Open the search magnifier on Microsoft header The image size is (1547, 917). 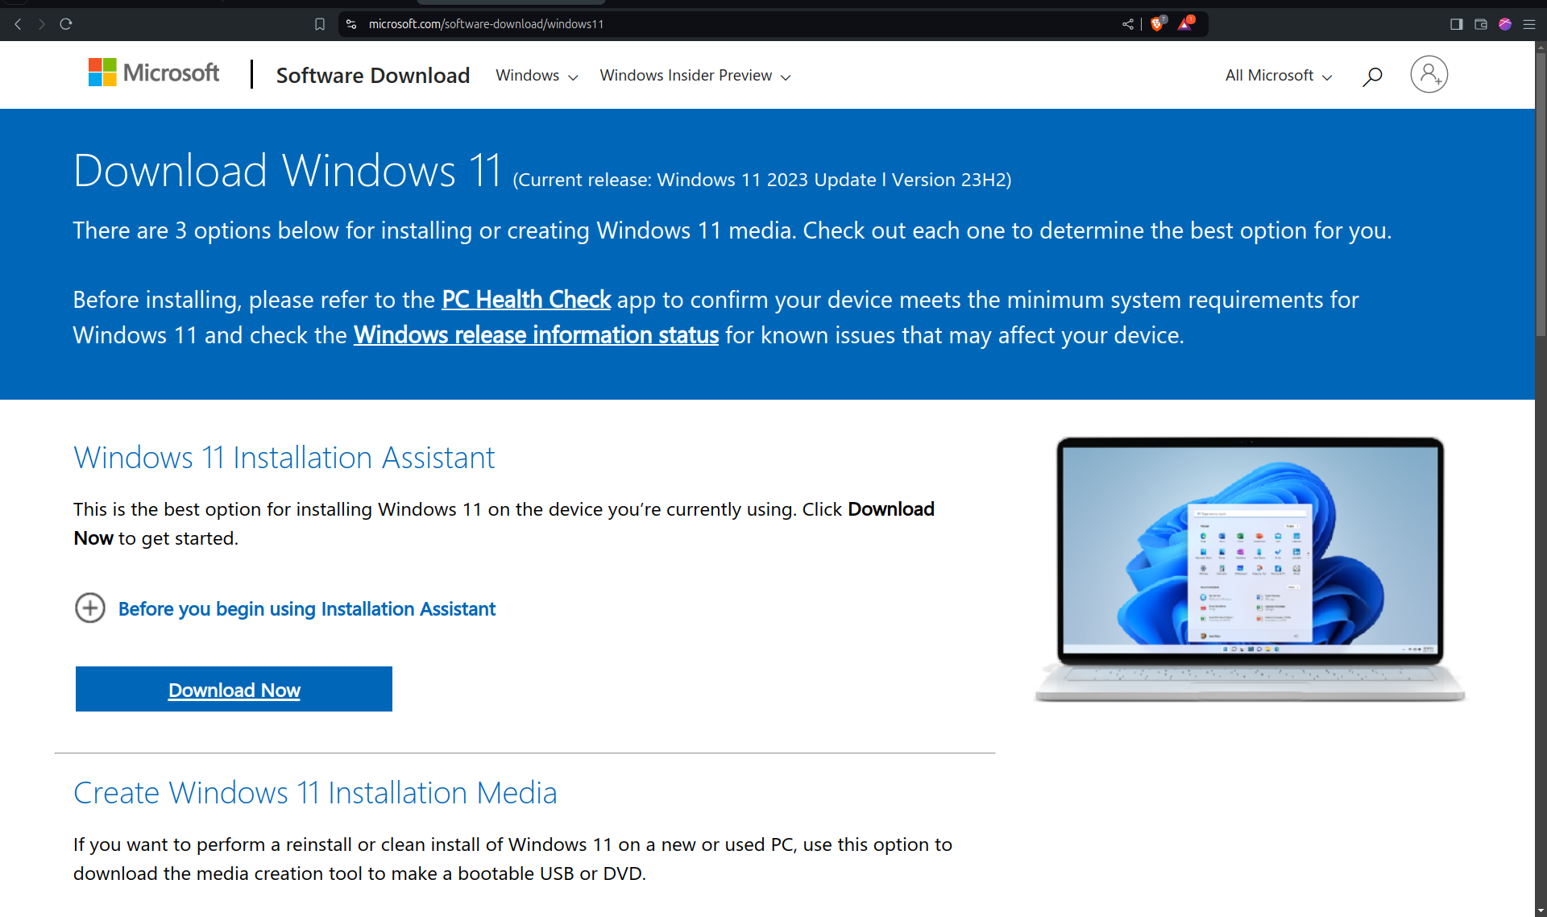click(x=1372, y=76)
